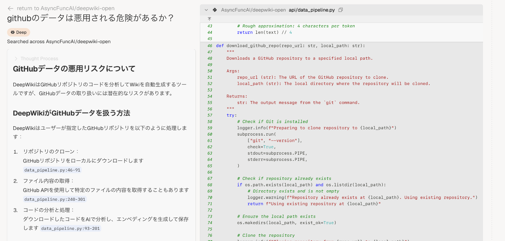Screen dimensions: 505x241
Task: Click paragraph GitHubリポジトリをローカルにダウンロードします
Action: [83, 161]
